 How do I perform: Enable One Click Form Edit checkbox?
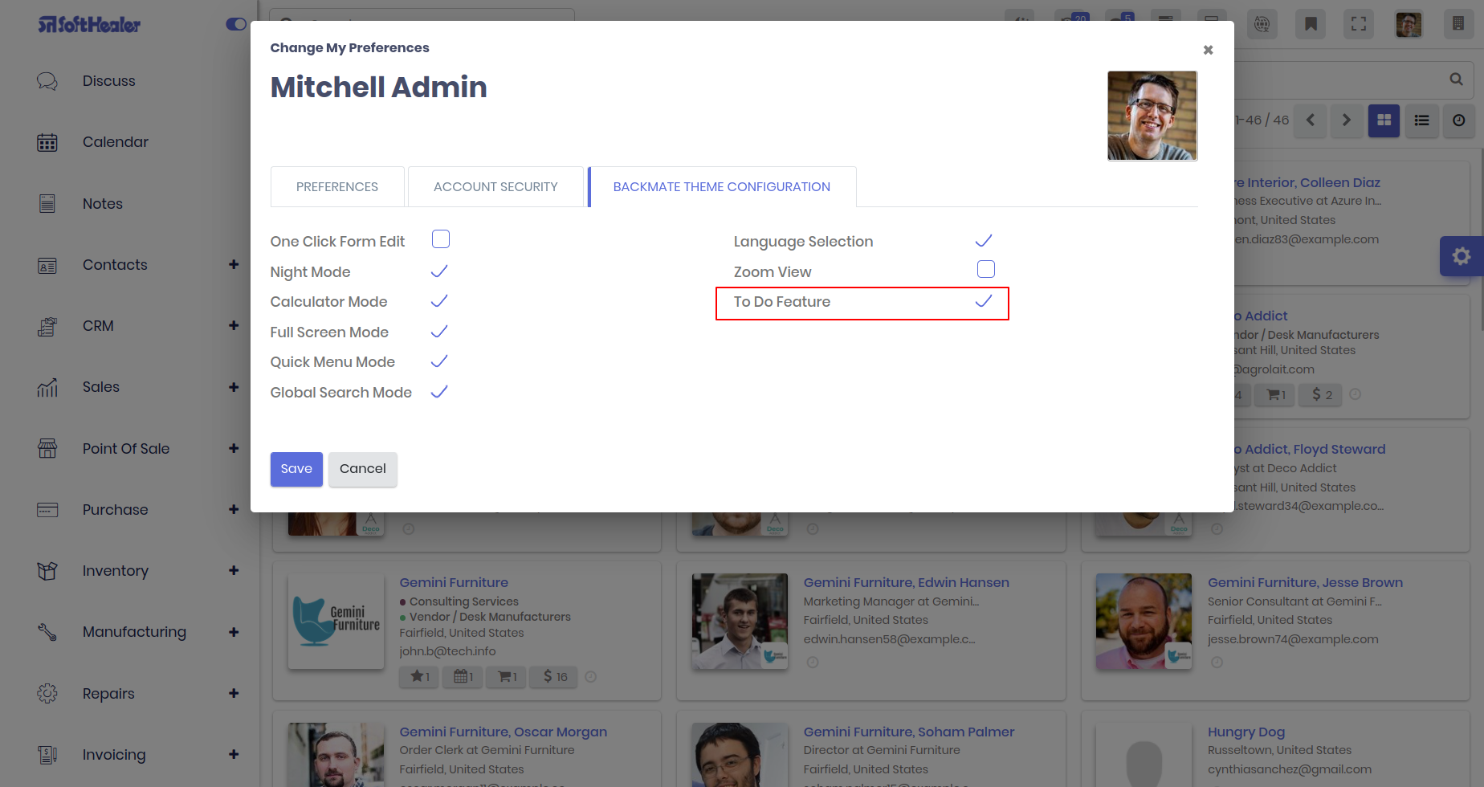pos(441,239)
